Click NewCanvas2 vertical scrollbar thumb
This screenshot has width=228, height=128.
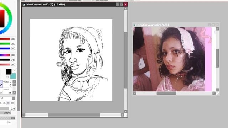[217, 58]
